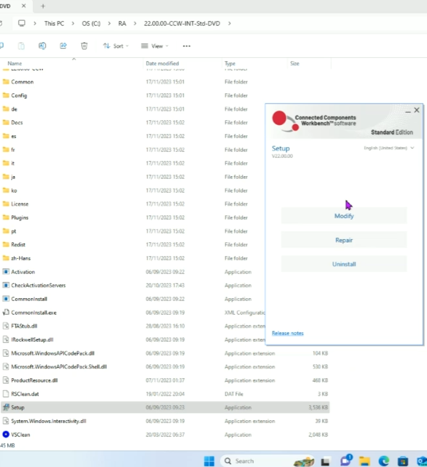427x467 pixels.
Task: Click the Rename icon in toolbar
Action: (x=42, y=46)
